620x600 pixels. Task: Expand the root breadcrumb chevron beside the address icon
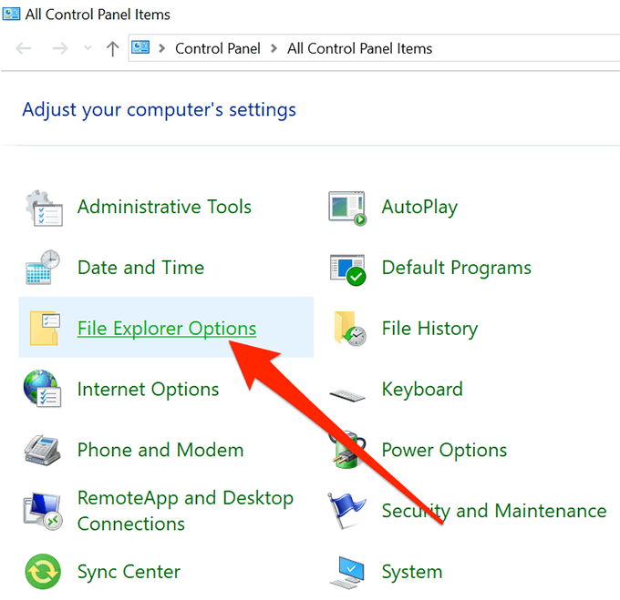click(x=161, y=49)
